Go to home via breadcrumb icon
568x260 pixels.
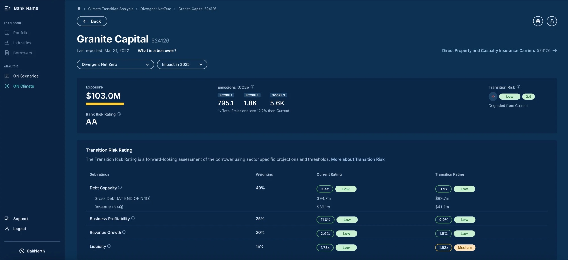point(79,9)
